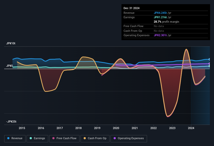
Task: Click the orange Cash From Op legend dot
Action: [85, 138]
